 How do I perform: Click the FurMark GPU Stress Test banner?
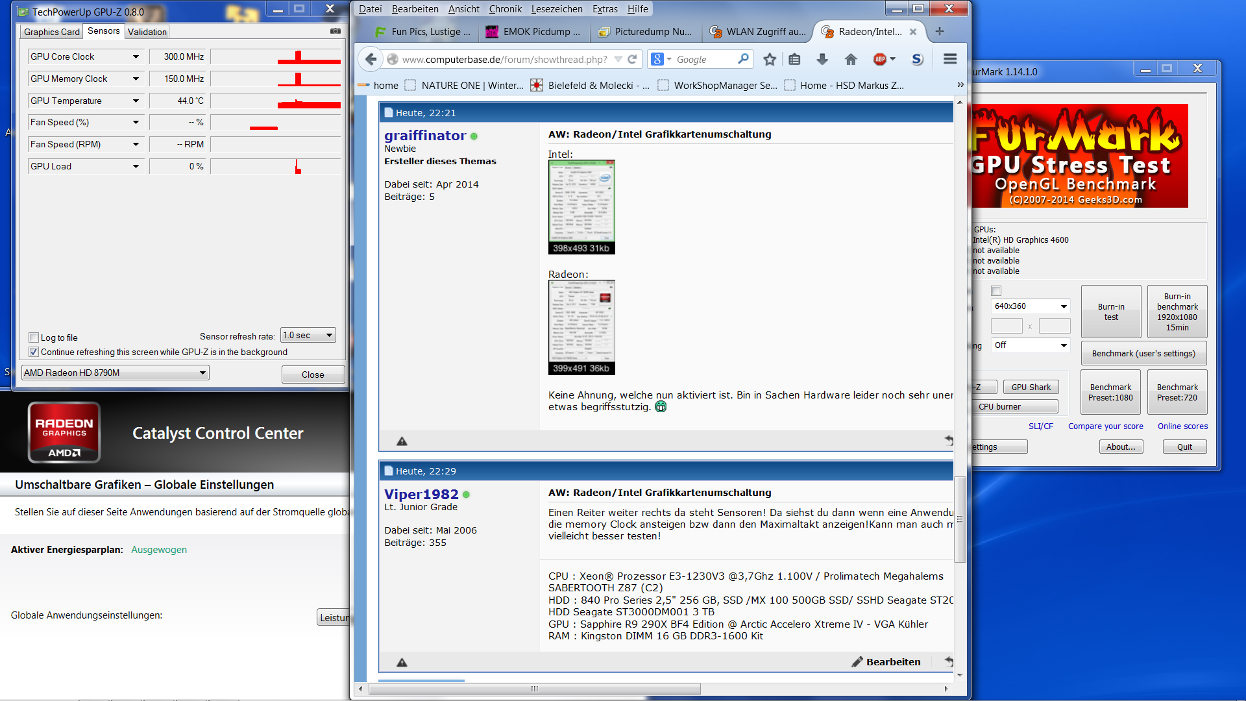tap(1080, 156)
